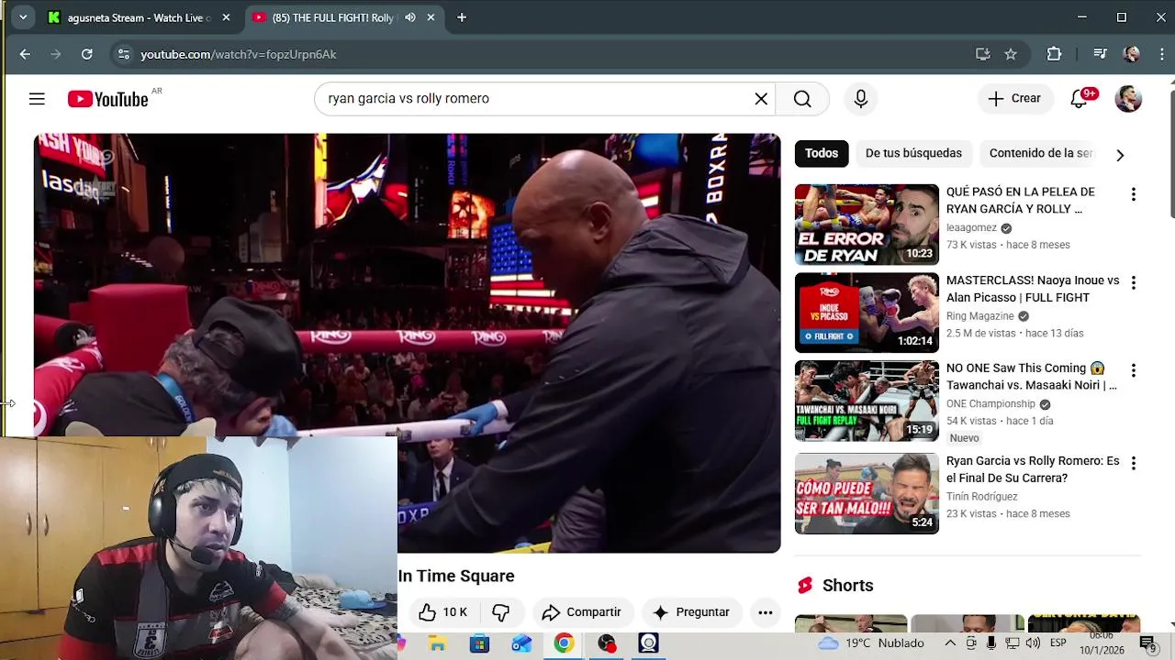Screen dimensions: 1175x660
Task: Open Outlook from taskbar
Action: (x=521, y=643)
